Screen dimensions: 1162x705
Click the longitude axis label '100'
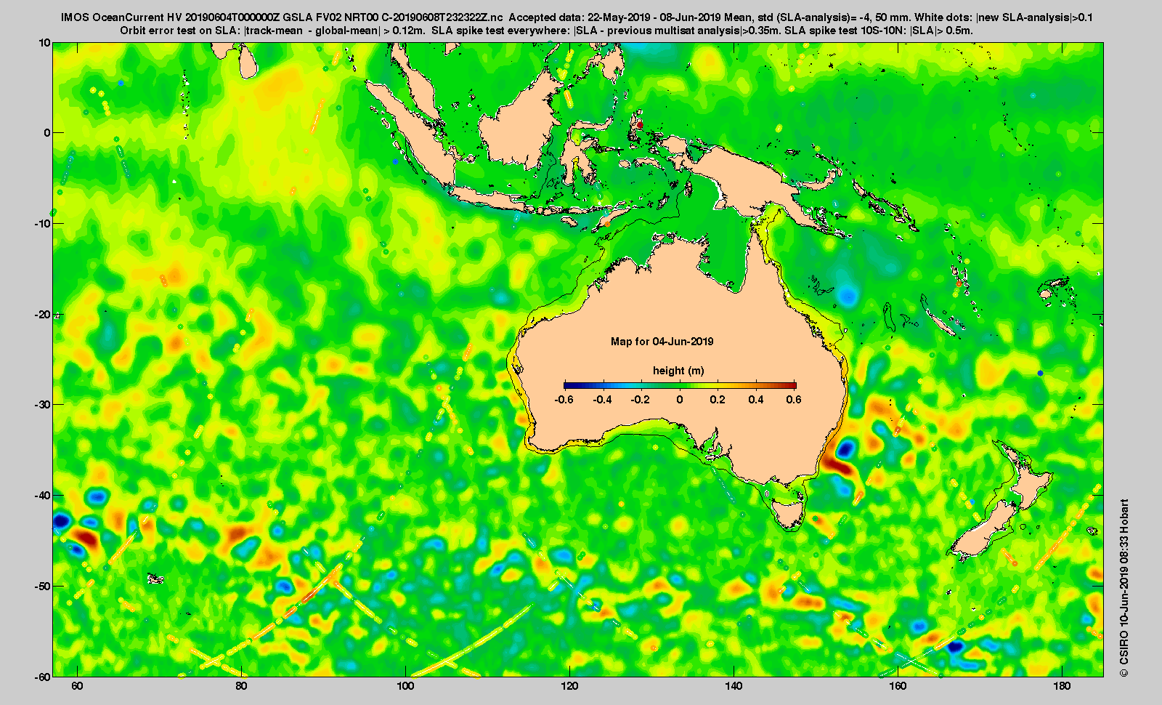click(405, 686)
